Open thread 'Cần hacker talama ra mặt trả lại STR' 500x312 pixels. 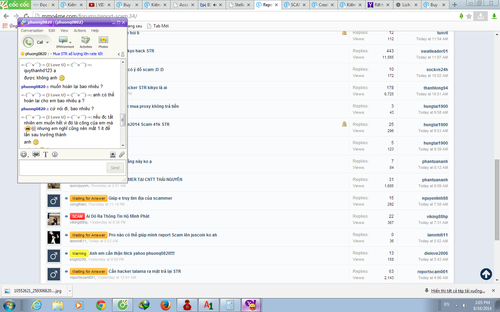pyautogui.click(x=145, y=271)
